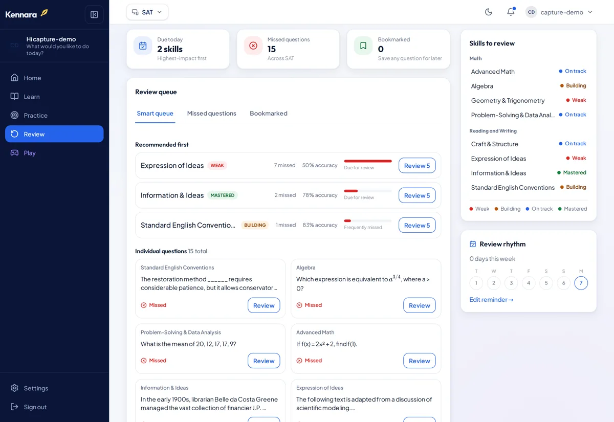Viewport: 614px width, 422px height.
Task: Click the Settings gear icon
Action: (14, 388)
